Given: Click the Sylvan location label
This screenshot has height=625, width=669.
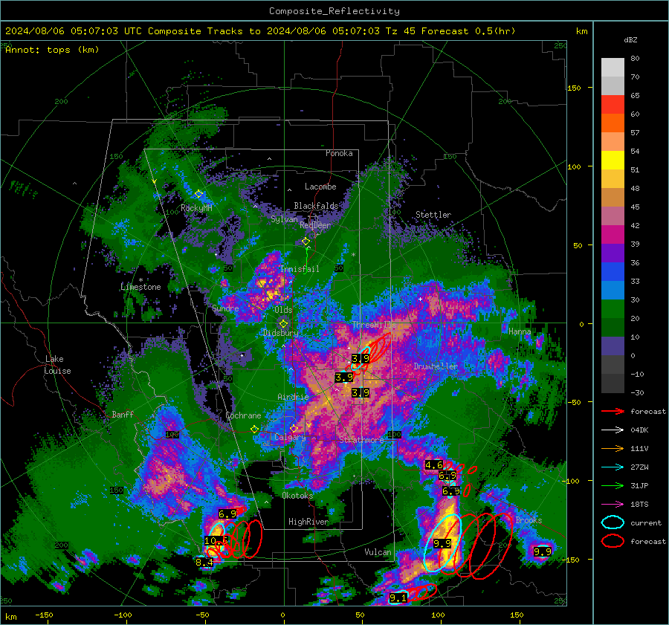Looking at the screenshot, I should (284, 218).
